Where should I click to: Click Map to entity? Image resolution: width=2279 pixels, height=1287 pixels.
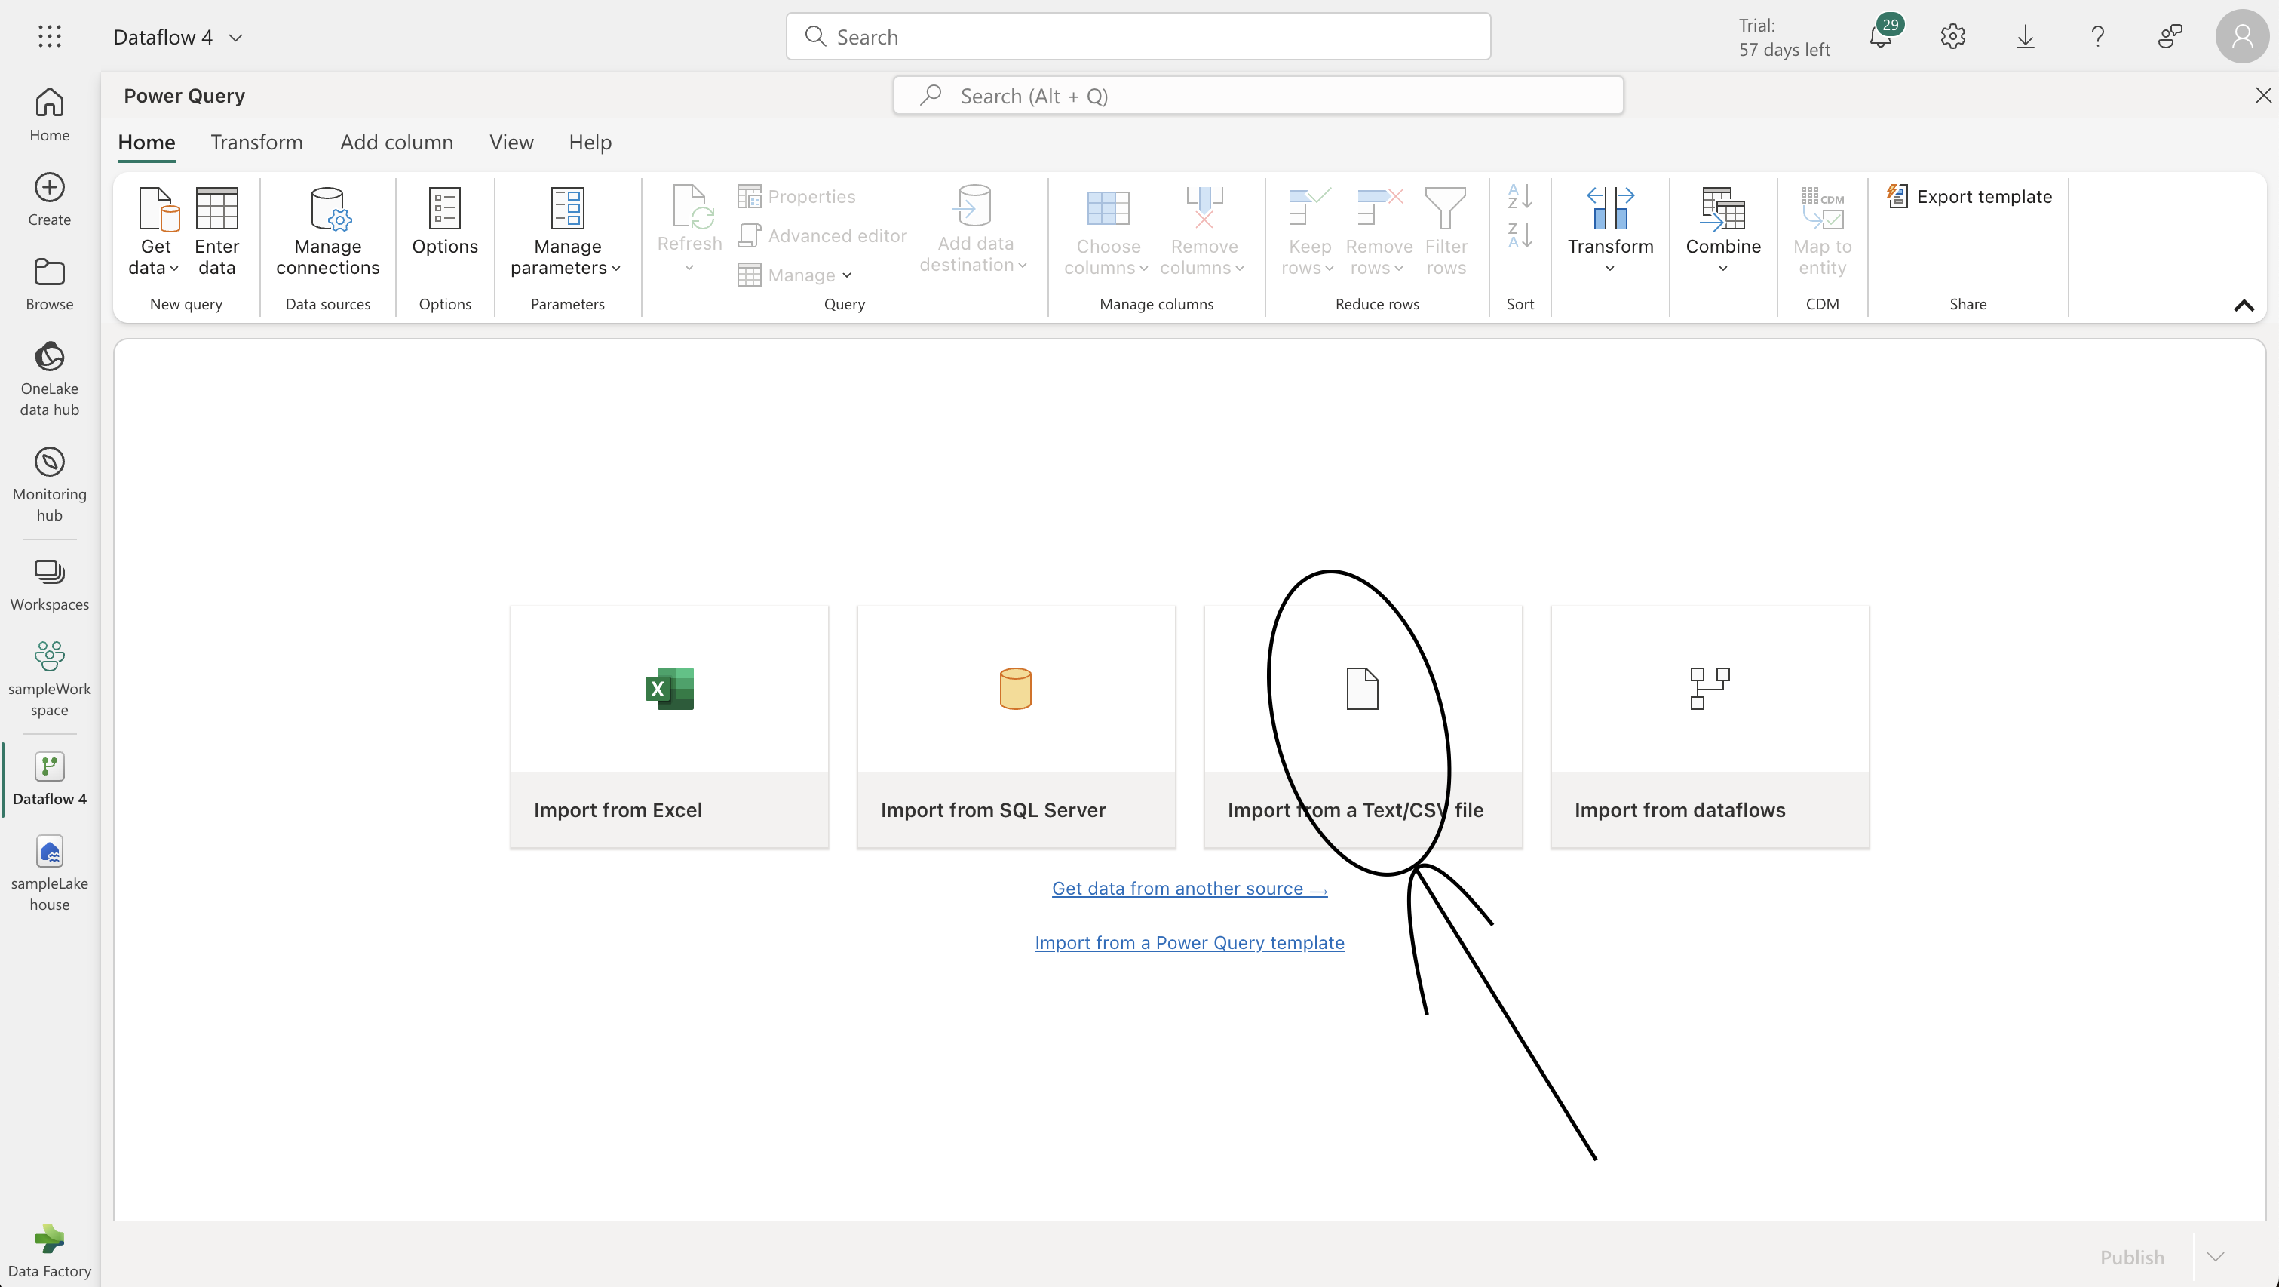(x=1821, y=231)
